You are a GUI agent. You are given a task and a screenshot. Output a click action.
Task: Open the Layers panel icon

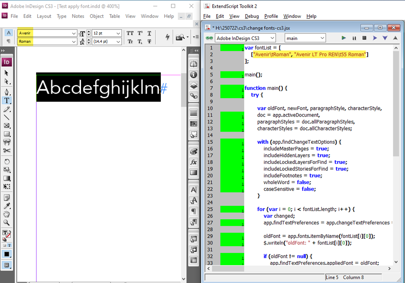[194, 85]
